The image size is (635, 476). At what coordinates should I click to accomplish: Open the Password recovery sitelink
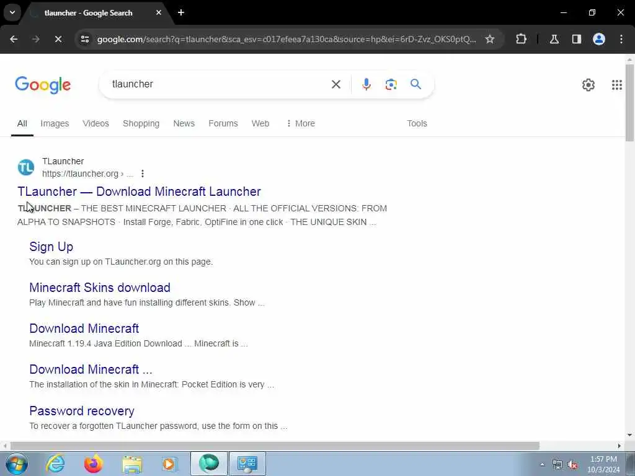82,411
